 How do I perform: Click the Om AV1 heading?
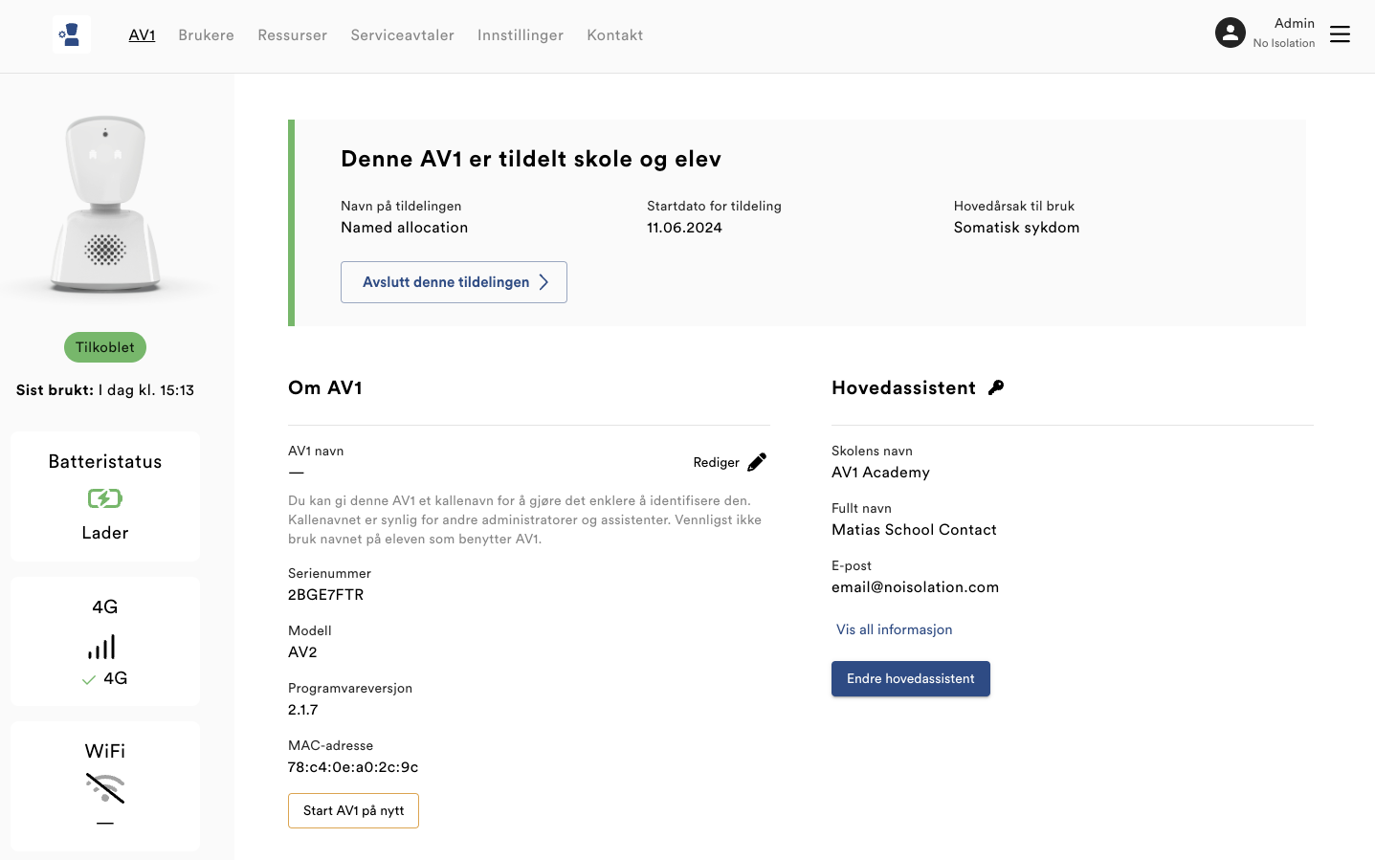pos(325,387)
